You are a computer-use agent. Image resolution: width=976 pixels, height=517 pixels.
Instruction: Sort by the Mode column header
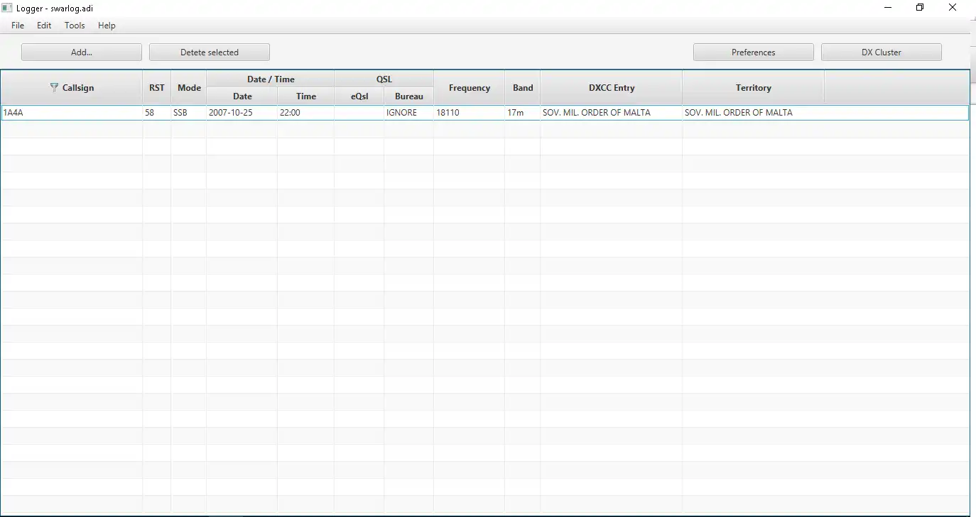pyautogui.click(x=189, y=88)
